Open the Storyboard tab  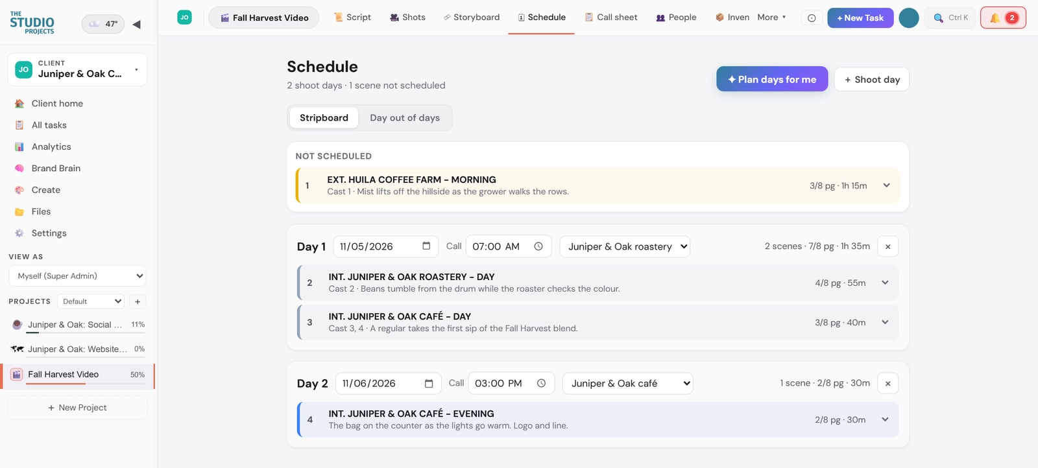[472, 18]
